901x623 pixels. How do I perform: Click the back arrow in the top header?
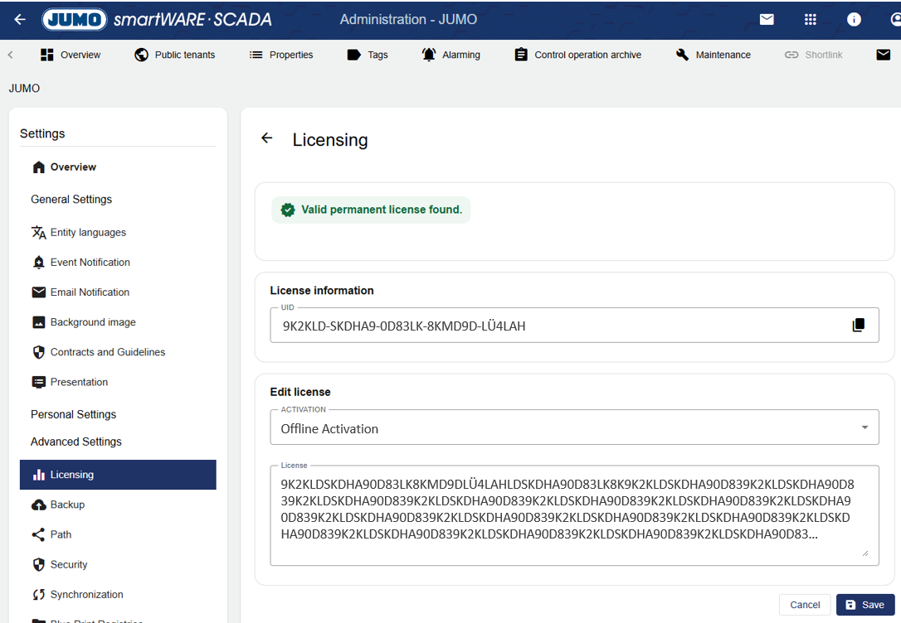pyautogui.click(x=20, y=20)
